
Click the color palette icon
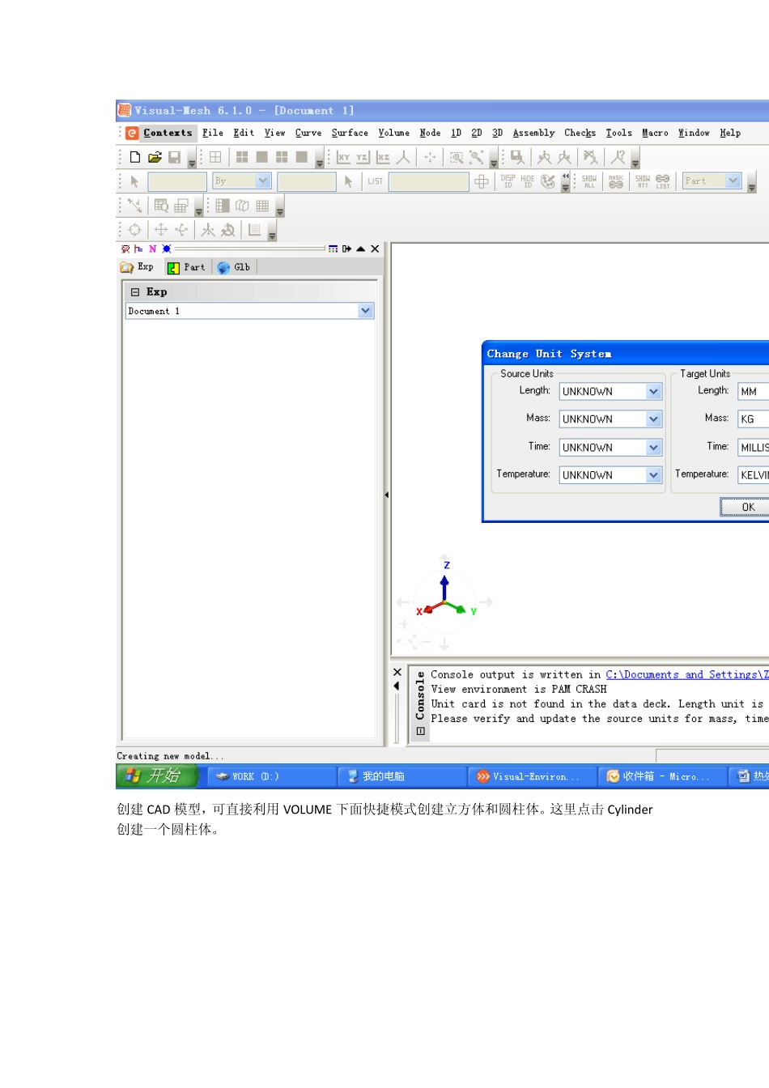click(548, 181)
